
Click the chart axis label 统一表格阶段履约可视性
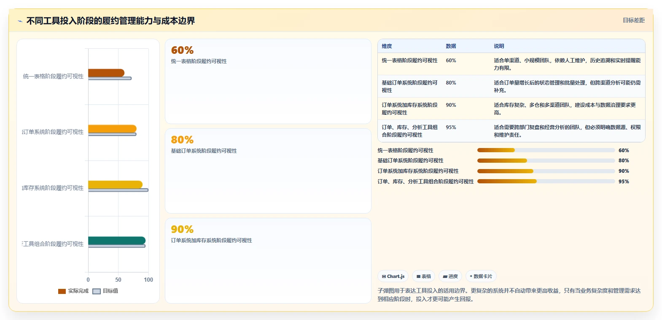[x=53, y=77]
